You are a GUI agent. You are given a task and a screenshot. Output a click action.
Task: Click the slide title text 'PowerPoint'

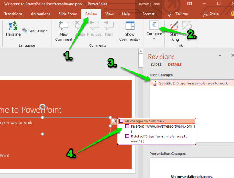41,110
